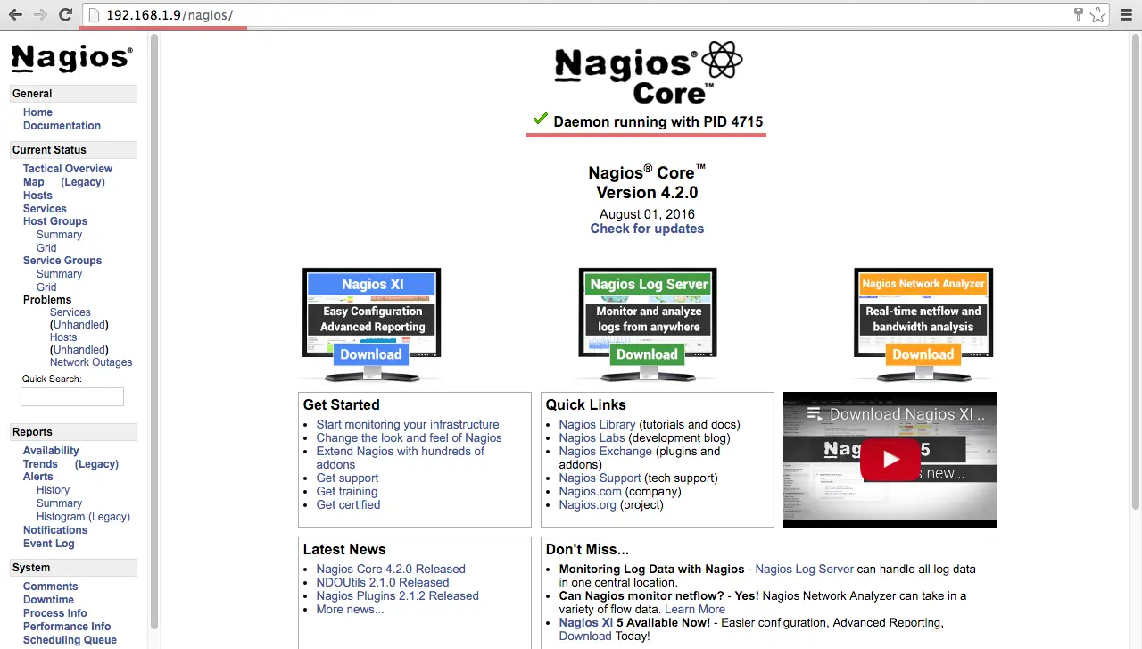Open Nagios Library quick link
The width and height of the screenshot is (1142, 649).
pyautogui.click(x=597, y=425)
